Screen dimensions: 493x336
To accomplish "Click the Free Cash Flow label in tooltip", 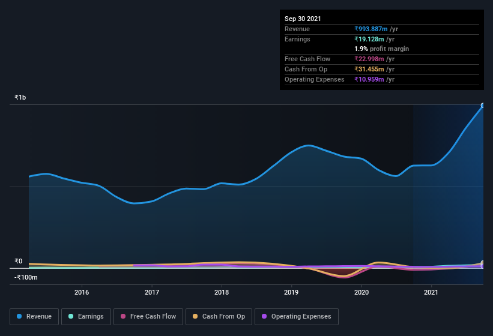I will [307, 59].
